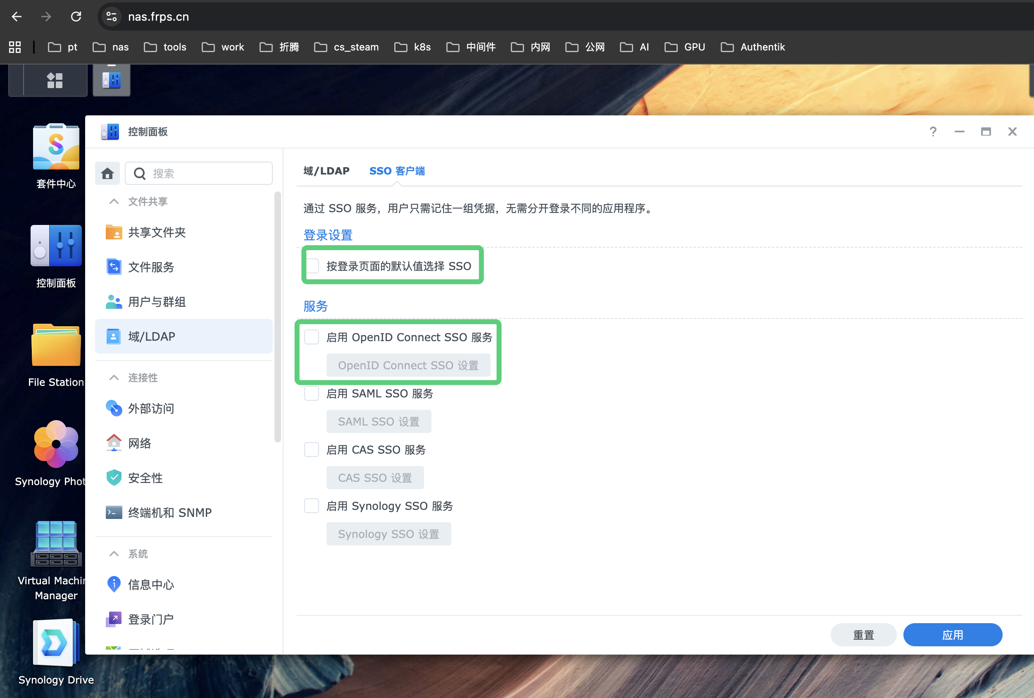1034x698 pixels.
Task: Open 终端机和 SNMP settings
Action: 169,512
